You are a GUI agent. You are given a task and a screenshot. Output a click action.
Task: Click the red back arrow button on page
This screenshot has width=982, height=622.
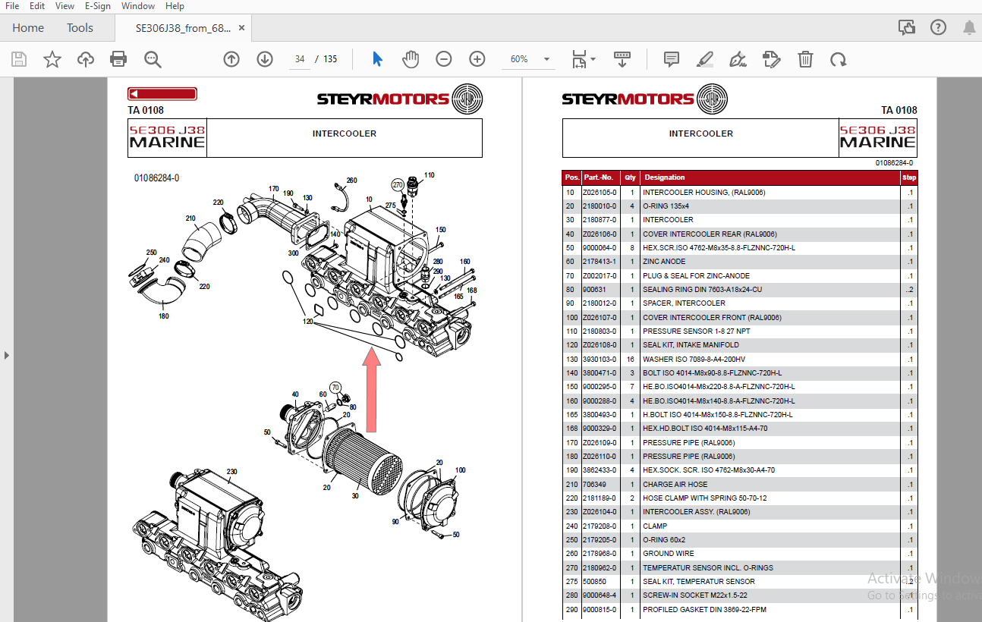click(162, 94)
